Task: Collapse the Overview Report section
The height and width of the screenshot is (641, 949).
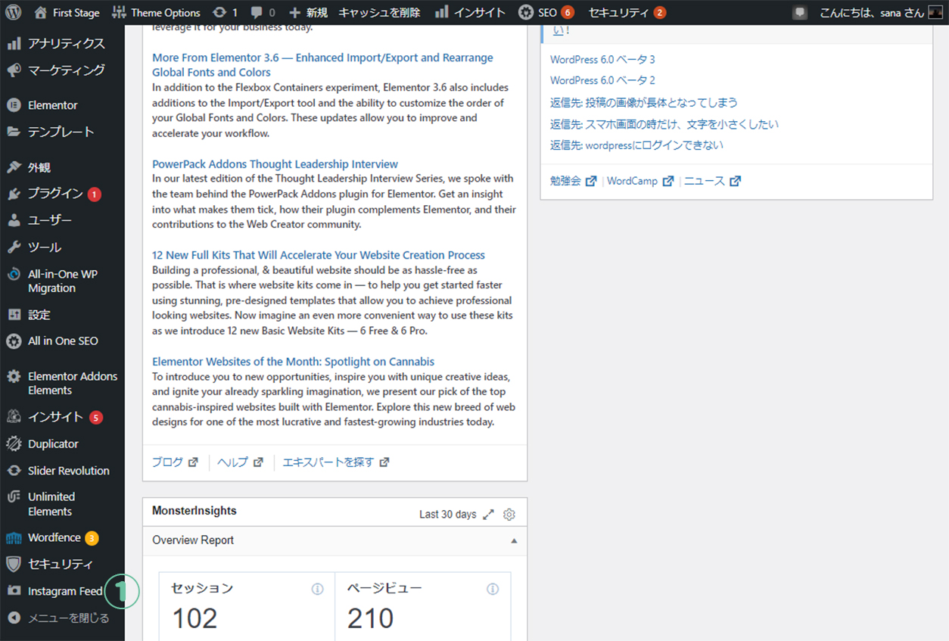Action: click(x=514, y=540)
